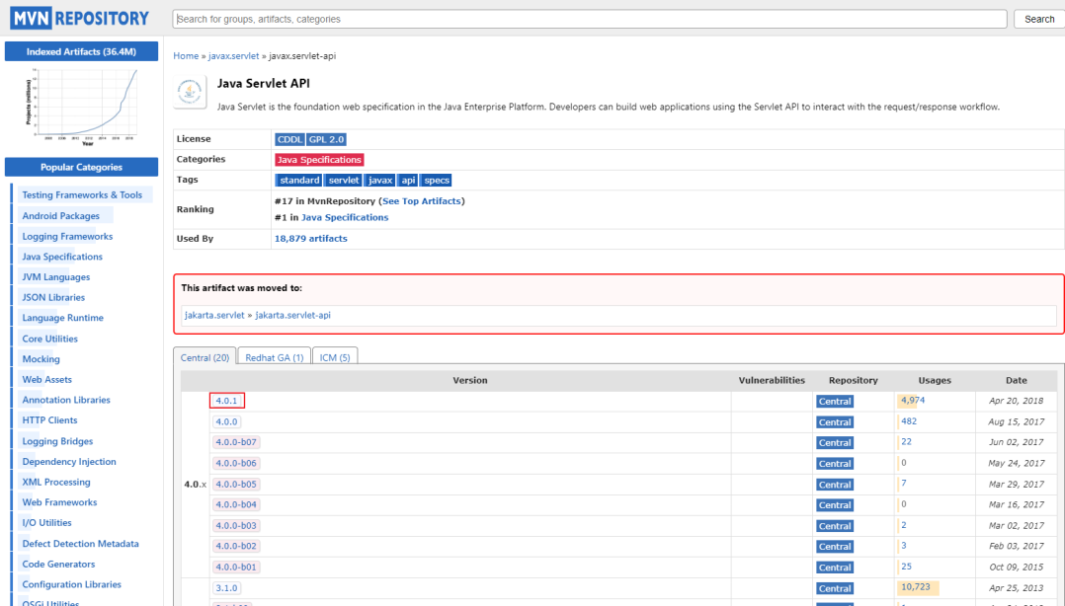This screenshot has height=606, width=1065.
Task: Open Mocking category
Action: click(41, 359)
